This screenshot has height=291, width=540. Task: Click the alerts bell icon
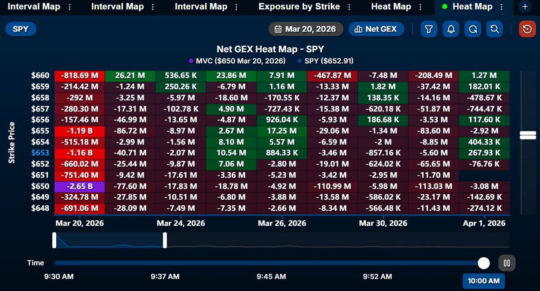click(x=451, y=29)
